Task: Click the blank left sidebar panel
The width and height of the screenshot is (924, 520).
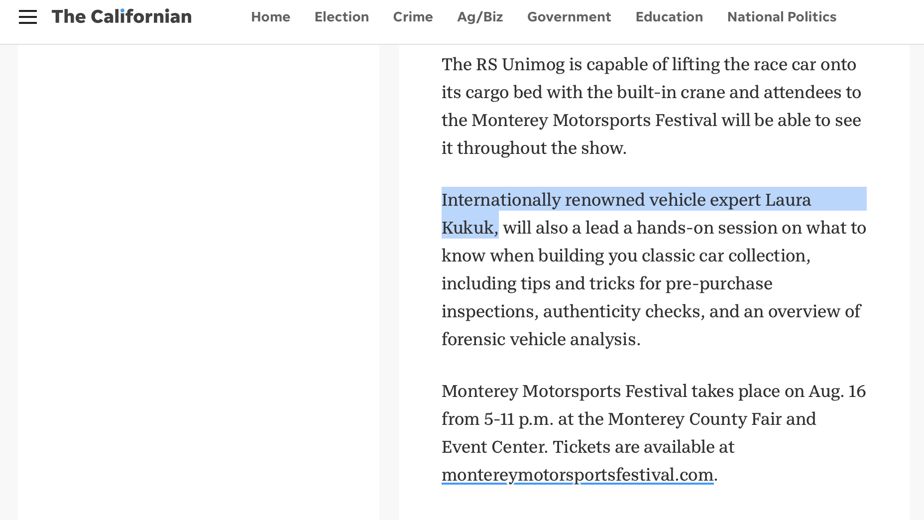Action: click(x=198, y=279)
